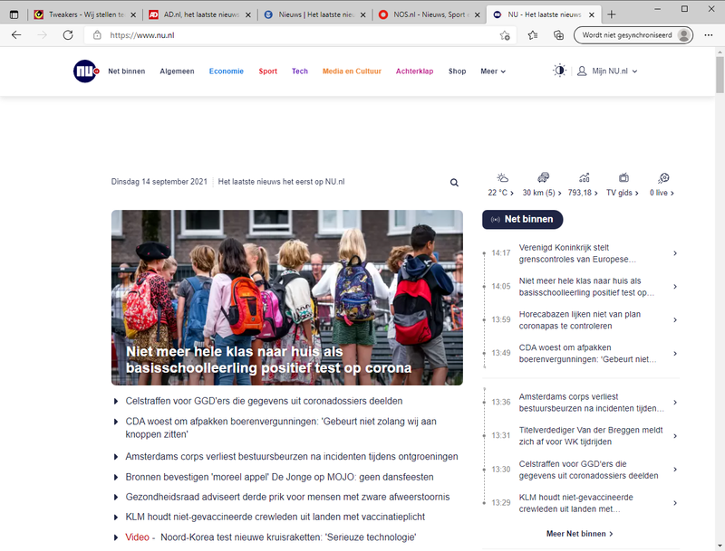Viewport: 725px width, 551px height.
Task: Close the AD.nl tab
Action: (247, 14)
